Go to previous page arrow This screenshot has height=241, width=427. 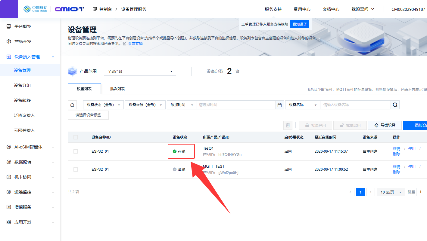(350, 192)
